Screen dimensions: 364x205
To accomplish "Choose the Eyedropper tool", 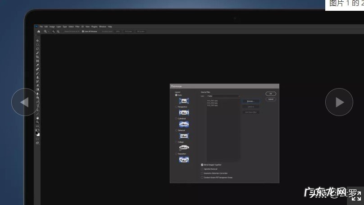I will tap(38, 65).
